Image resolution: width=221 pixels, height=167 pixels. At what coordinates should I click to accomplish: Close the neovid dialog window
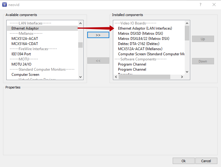pyautogui.click(x=214, y=5)
